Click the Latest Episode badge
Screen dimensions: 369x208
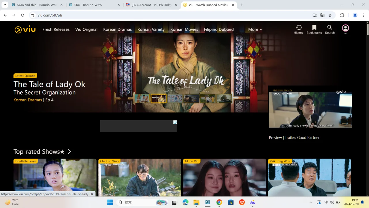25,76
